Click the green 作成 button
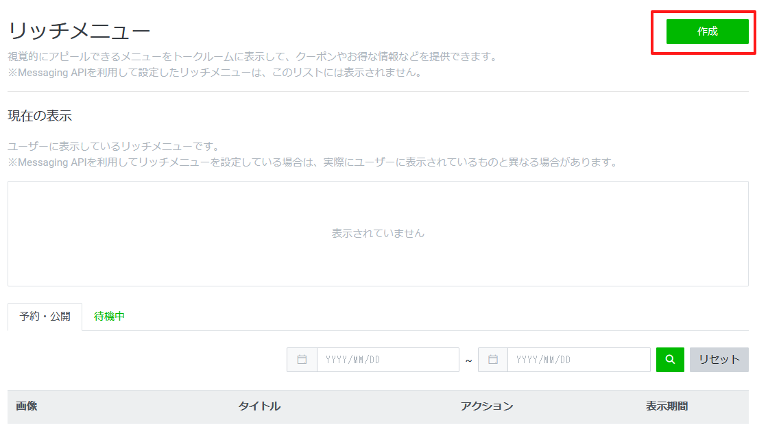Viewport: 768px width, 442px height. [707, 32]
